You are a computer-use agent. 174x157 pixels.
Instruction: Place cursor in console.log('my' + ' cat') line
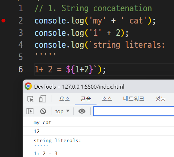click(x=95, y=21)
